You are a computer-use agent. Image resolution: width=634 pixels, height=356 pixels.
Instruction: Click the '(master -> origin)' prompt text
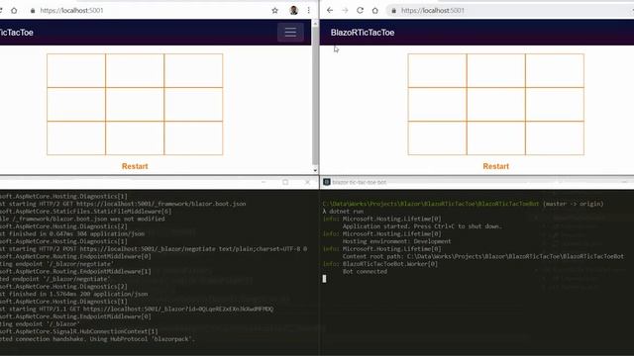(x=573, y=204)
